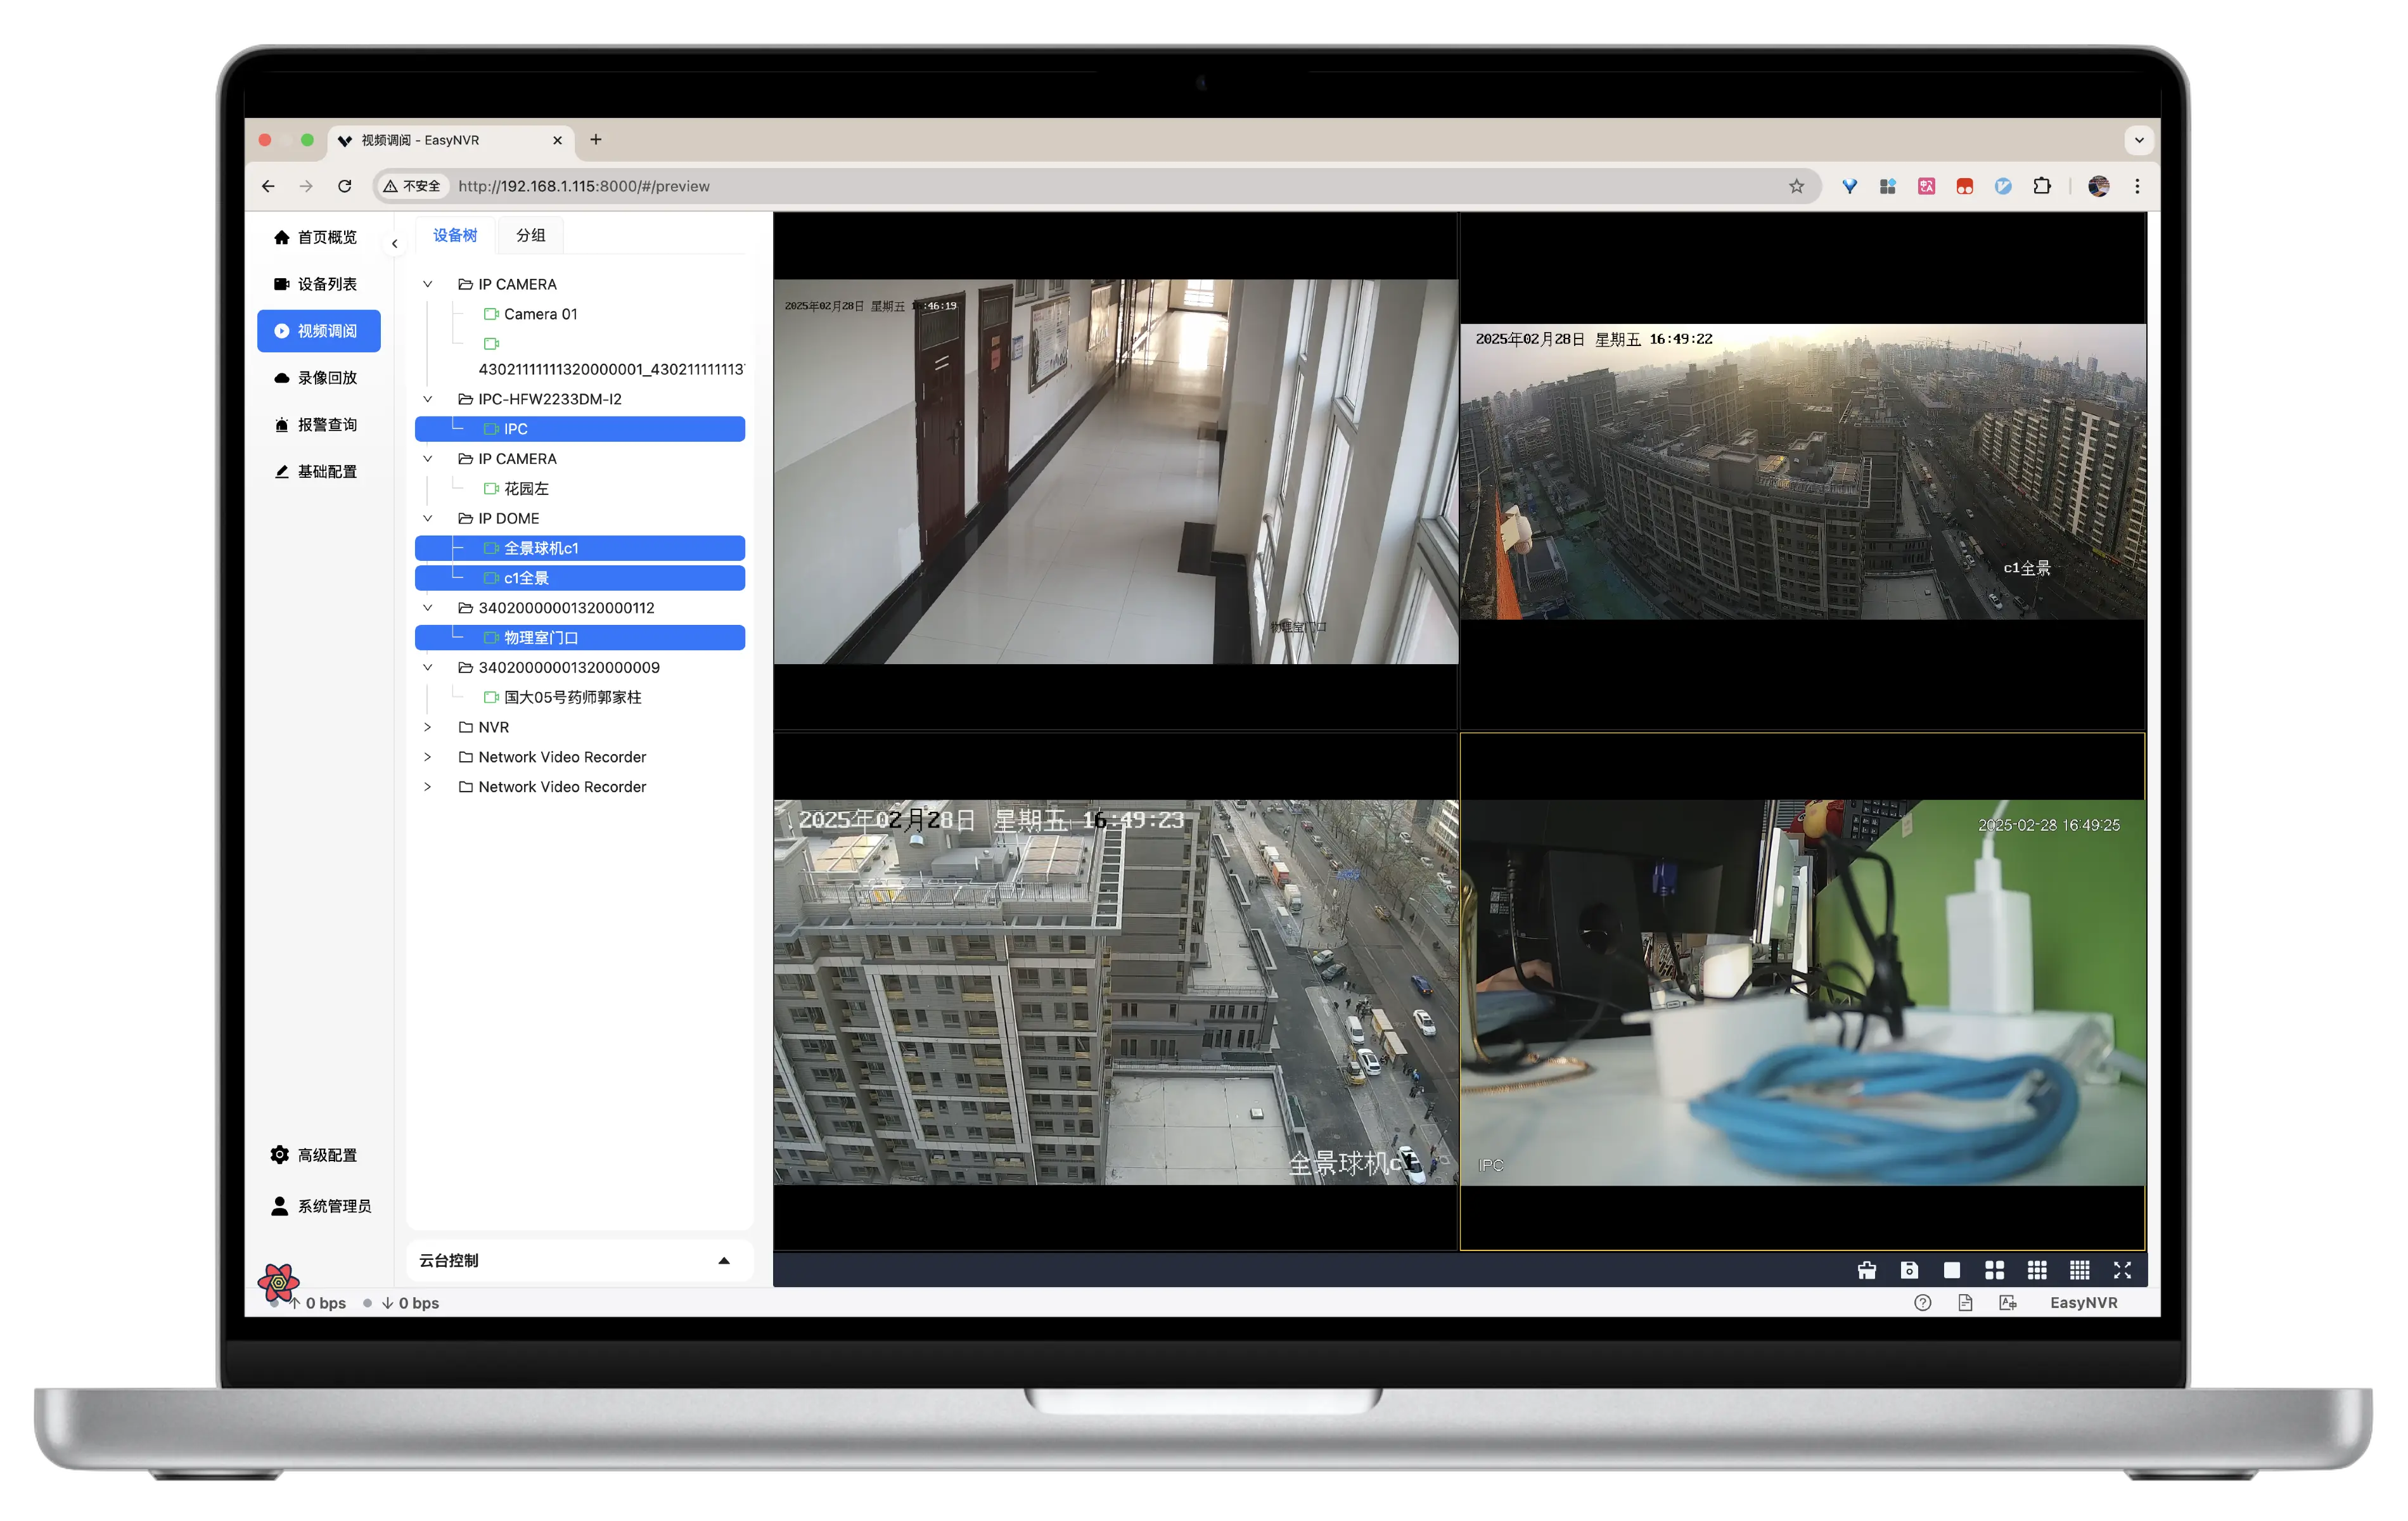This screenshot has height=1521, width=2408.
Task: Click the browser profile avatar
Action: 2098,186
